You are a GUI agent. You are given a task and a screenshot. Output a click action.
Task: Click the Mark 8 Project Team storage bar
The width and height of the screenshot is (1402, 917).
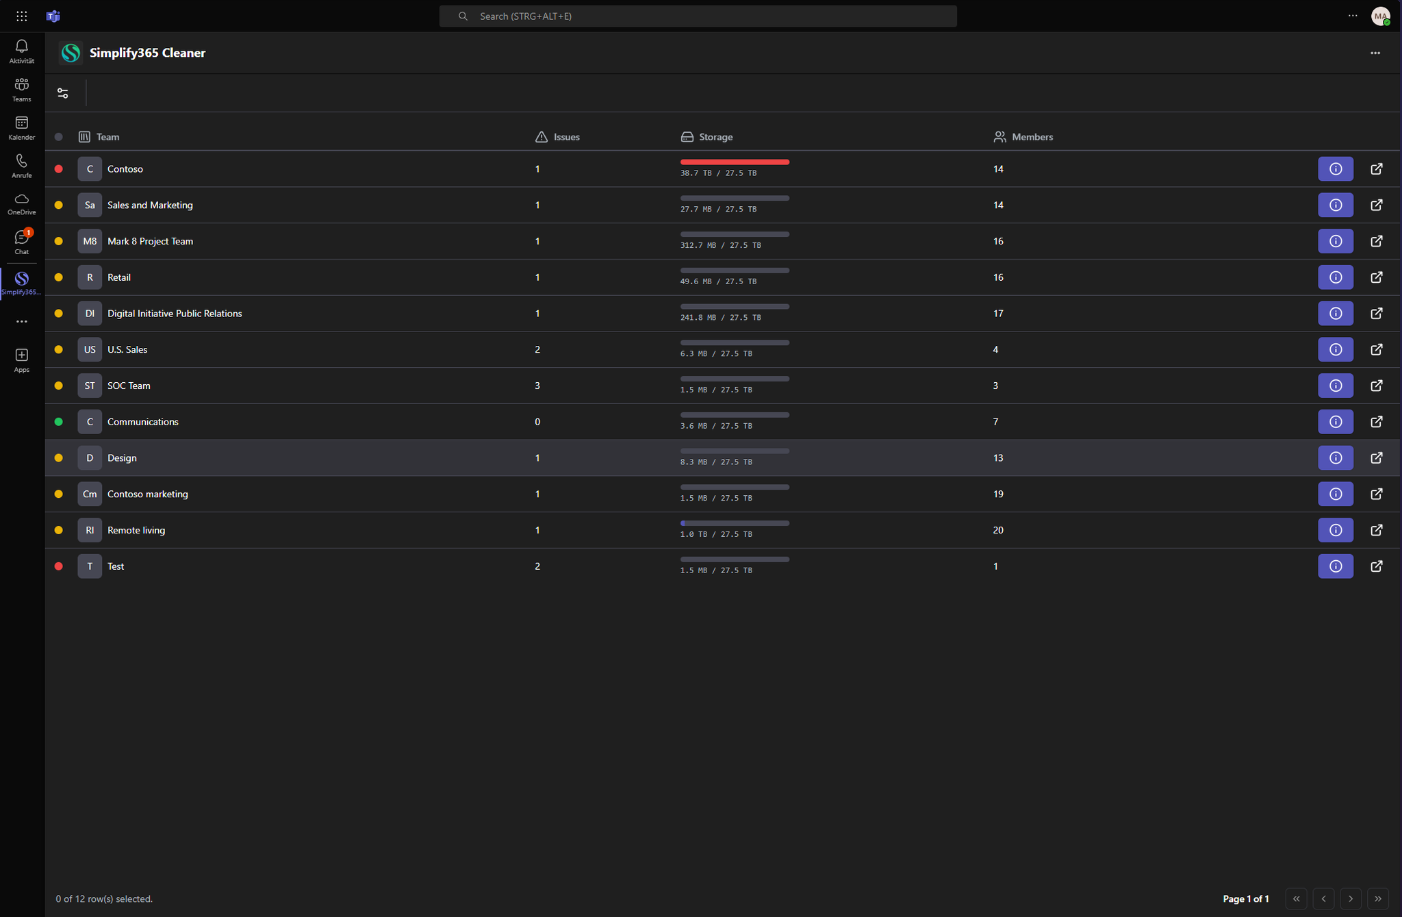(735, 234)
